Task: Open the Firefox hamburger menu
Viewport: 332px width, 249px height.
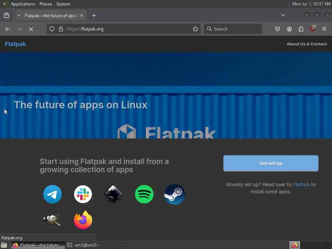Action: pyautogui.click(x=324, y=29)
